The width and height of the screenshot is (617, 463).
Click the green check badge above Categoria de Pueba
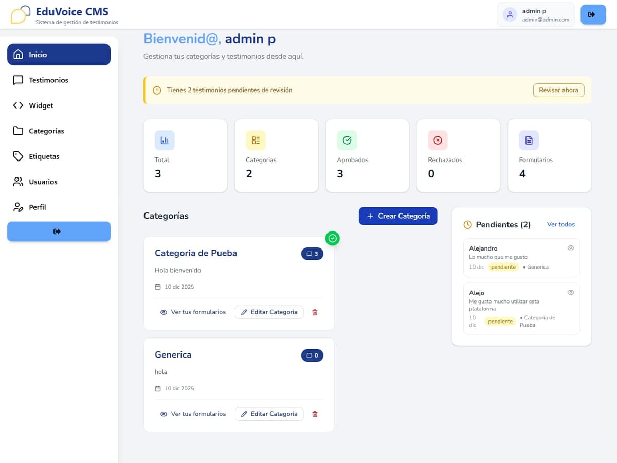point(332,238)
